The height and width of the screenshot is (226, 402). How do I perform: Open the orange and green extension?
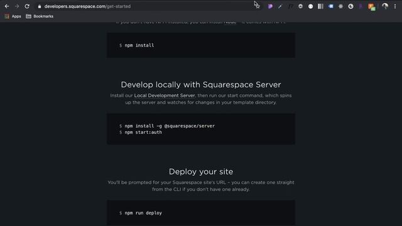pyautogui.click(x=371, y=7)
